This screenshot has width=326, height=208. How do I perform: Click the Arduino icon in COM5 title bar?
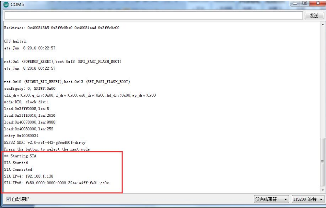coord(6,4)
